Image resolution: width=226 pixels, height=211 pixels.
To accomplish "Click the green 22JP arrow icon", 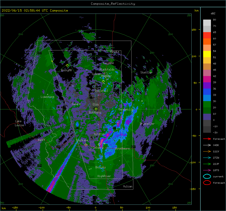I will tap(207, 164).
